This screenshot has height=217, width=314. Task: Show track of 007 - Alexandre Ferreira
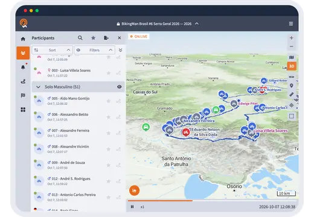tap(118, 133)
